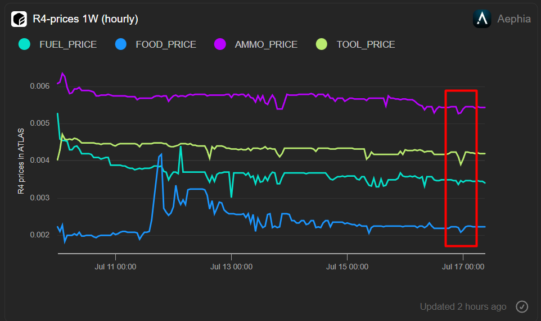Toggle the TOOL_PRICE series label
This screenshot has width=541, height=321.
[366, 44]
